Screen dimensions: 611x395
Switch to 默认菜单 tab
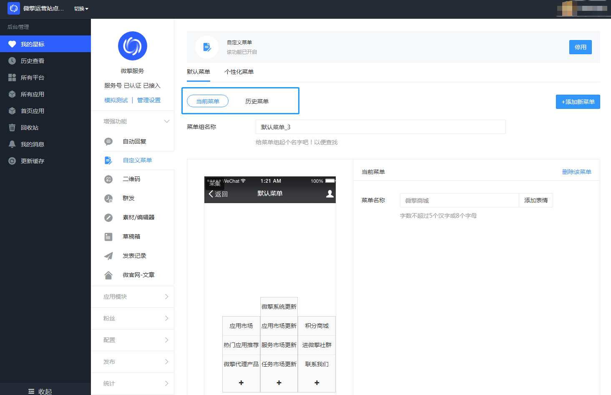pos(199,72)
